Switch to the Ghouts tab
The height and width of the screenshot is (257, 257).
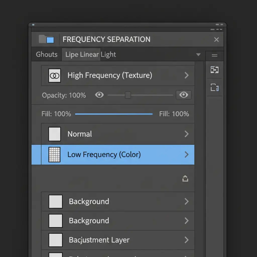tap(47, 54)
